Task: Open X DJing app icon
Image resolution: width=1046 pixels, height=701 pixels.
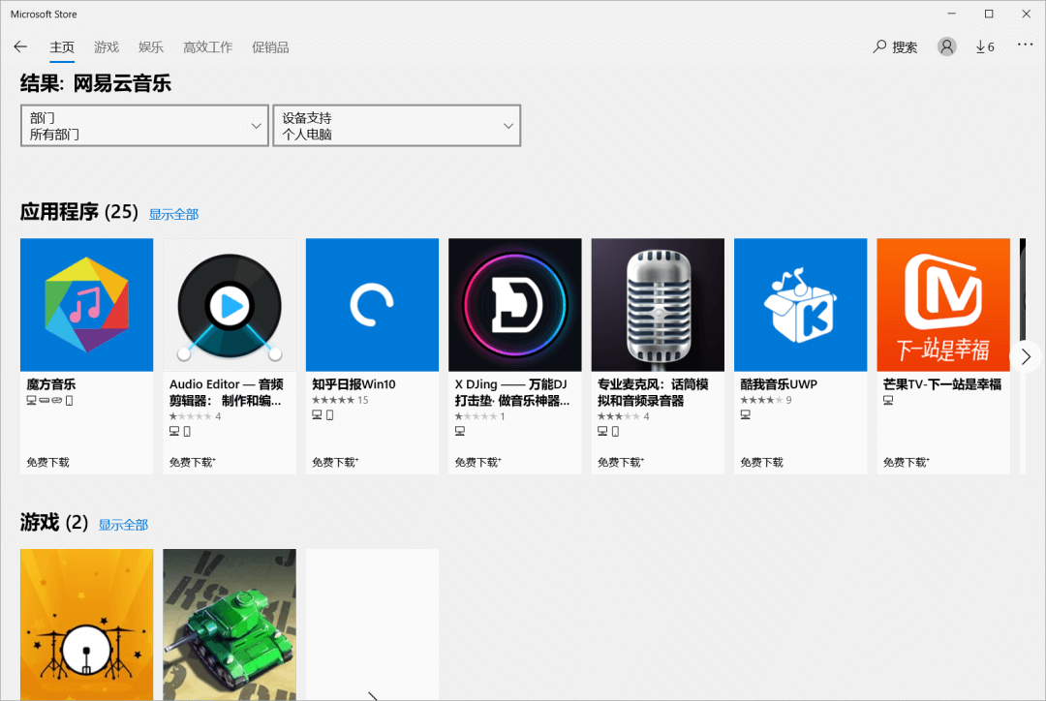Action: [x=515, y=305]
